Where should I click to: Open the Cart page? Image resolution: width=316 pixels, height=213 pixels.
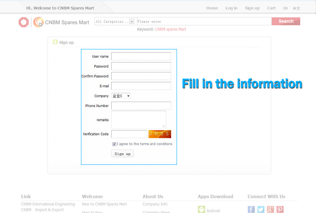point(271,8)
